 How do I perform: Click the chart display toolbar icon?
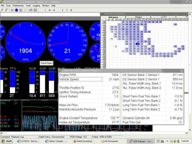(x=21, y=10)
